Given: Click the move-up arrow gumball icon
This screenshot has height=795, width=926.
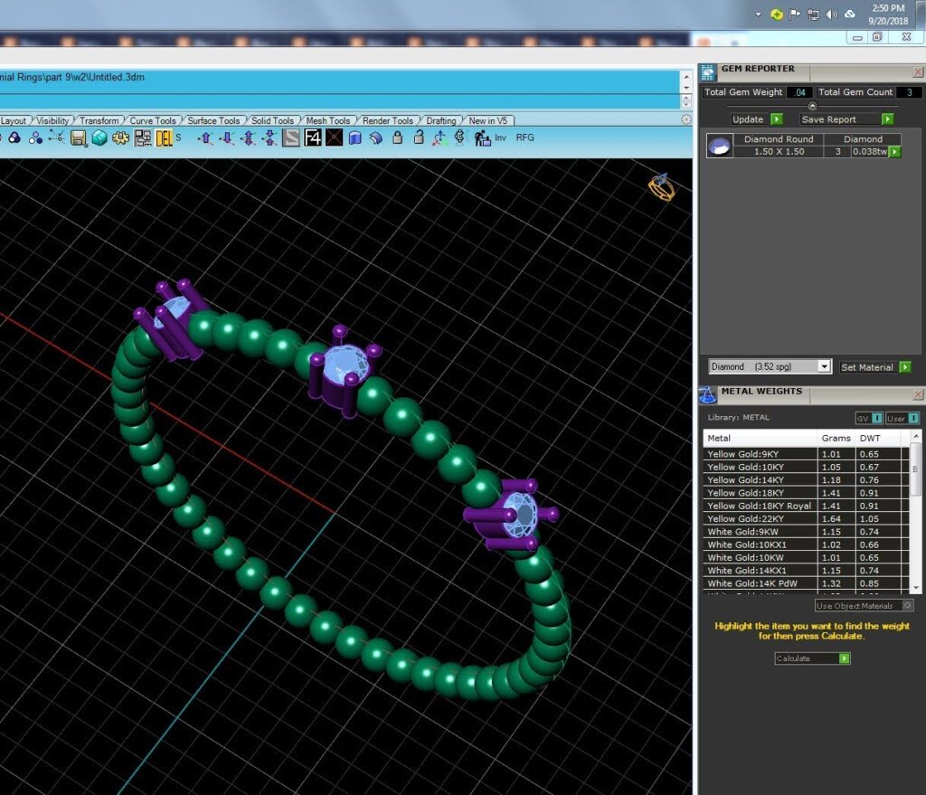Looking at the screenshot, I should coord(205,137).
